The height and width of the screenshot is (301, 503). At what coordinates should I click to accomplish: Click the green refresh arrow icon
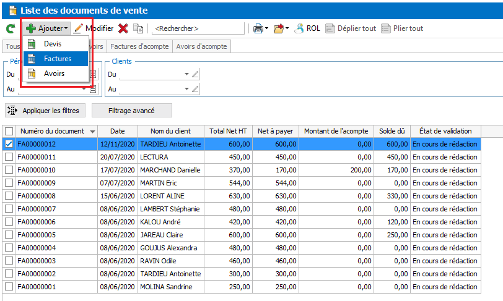pyautogui.click(x=11, y=29)
